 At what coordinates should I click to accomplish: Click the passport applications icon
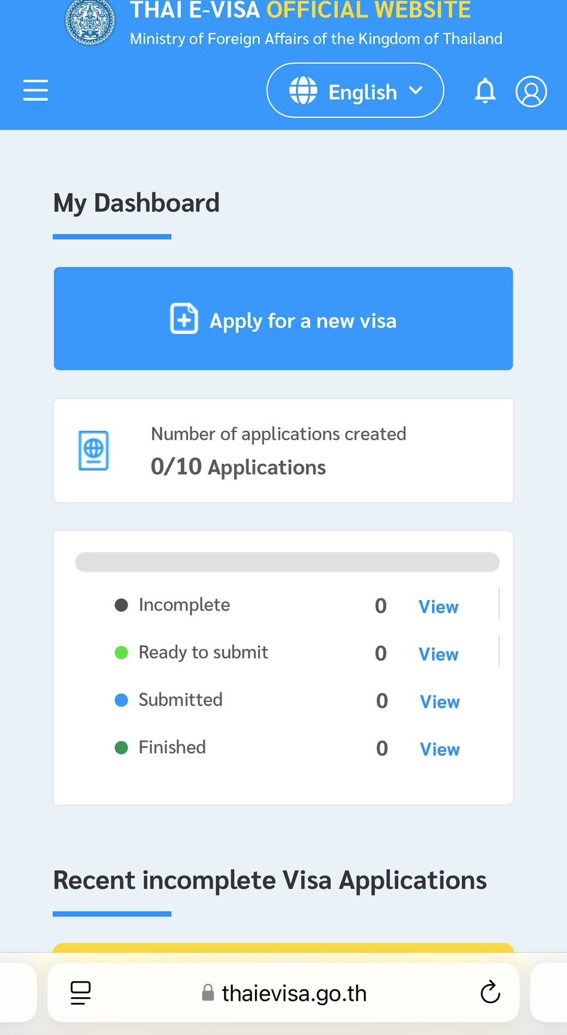pyautogui.click(x=94, y=450)
